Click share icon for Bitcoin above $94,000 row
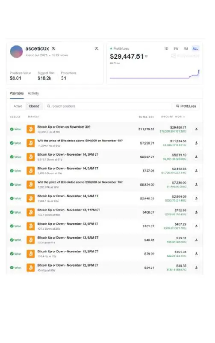The image size is (215, 343). coord(196,143)
